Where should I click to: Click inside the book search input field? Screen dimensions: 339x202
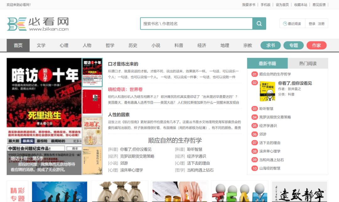click(195, 23)
